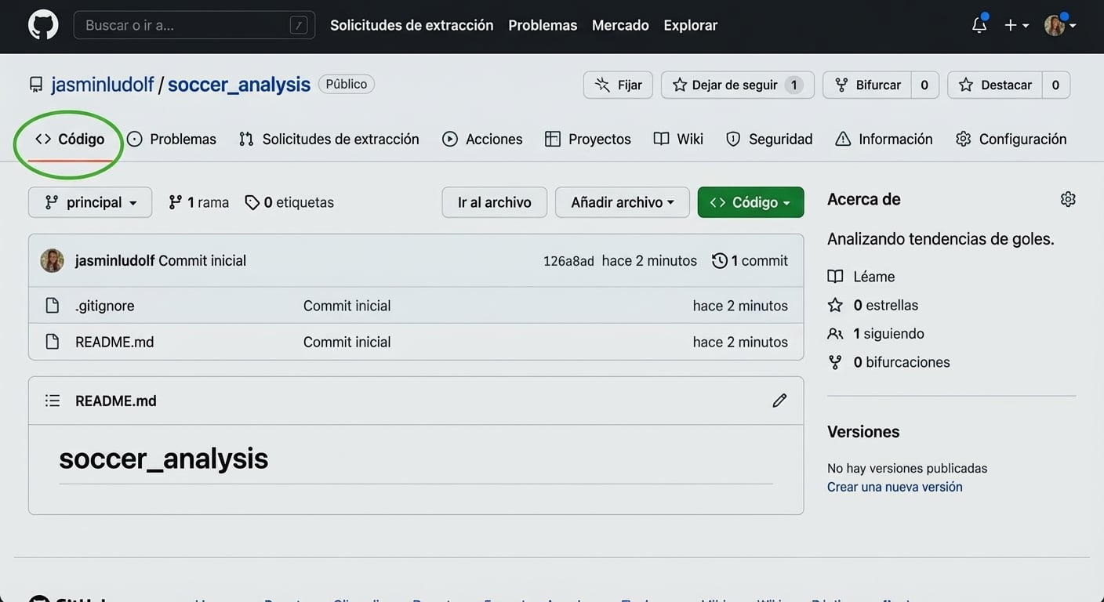Click the 'Público' visibility label
1104x602 pixels.
(347, 84)
